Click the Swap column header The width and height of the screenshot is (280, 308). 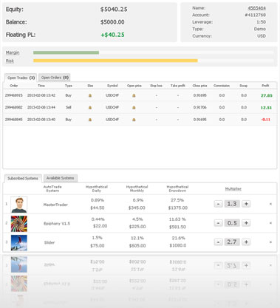[244, 86]
